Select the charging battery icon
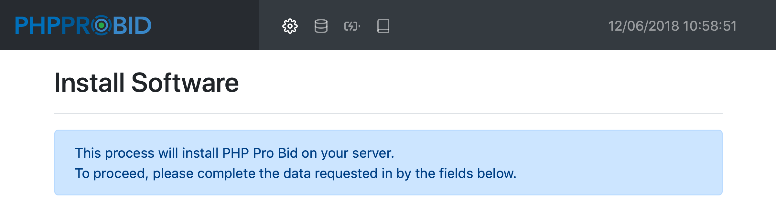The image size is (776, 198). click(x=352, y=26)
